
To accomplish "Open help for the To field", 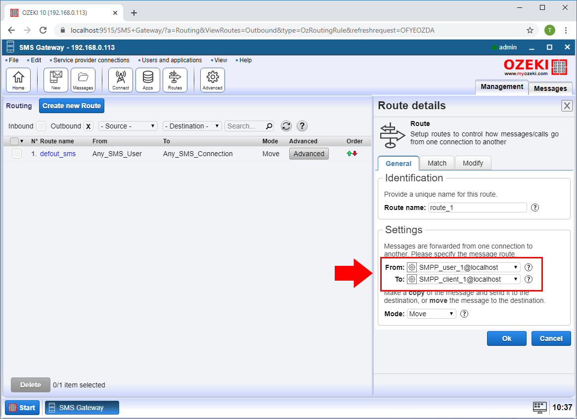I will click(529, 279).
